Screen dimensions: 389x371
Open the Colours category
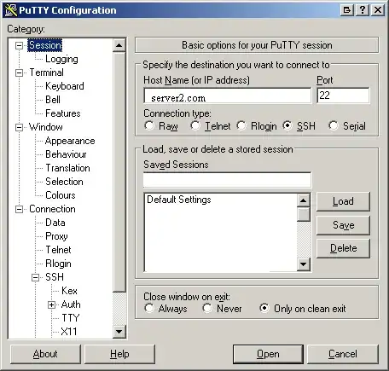click(x=61, y=195)
